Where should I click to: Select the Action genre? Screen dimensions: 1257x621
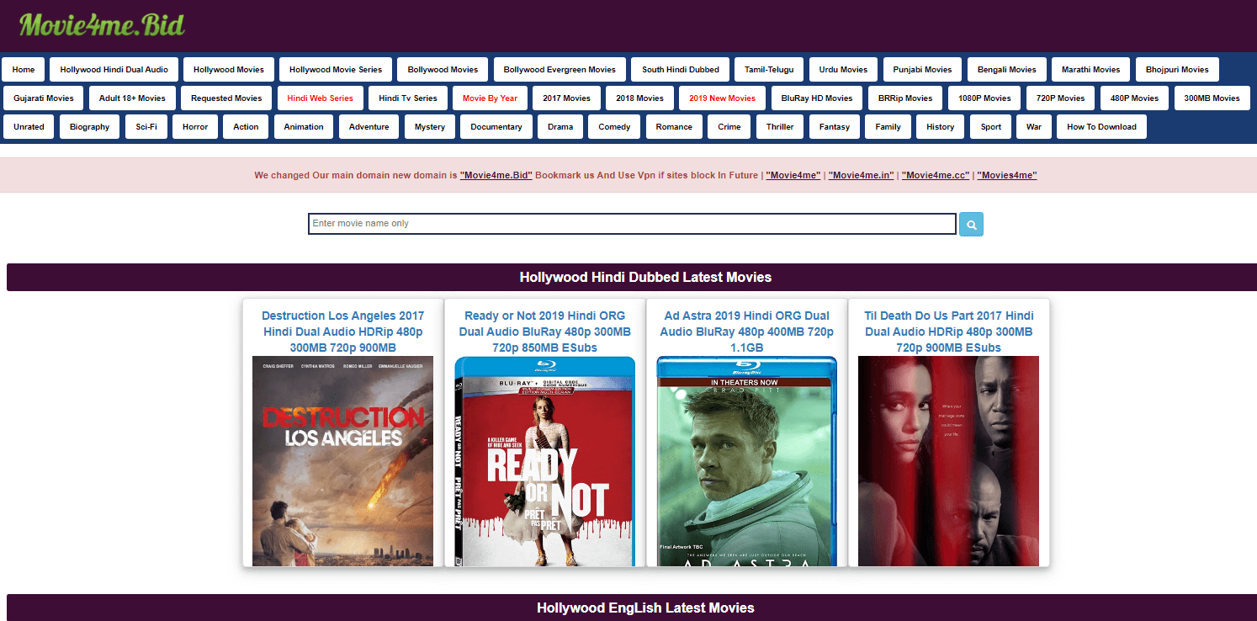[x=246, y=127]
